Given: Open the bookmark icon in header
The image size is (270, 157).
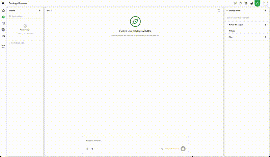Looking at the screenshot, I should [x=241, y=3].
